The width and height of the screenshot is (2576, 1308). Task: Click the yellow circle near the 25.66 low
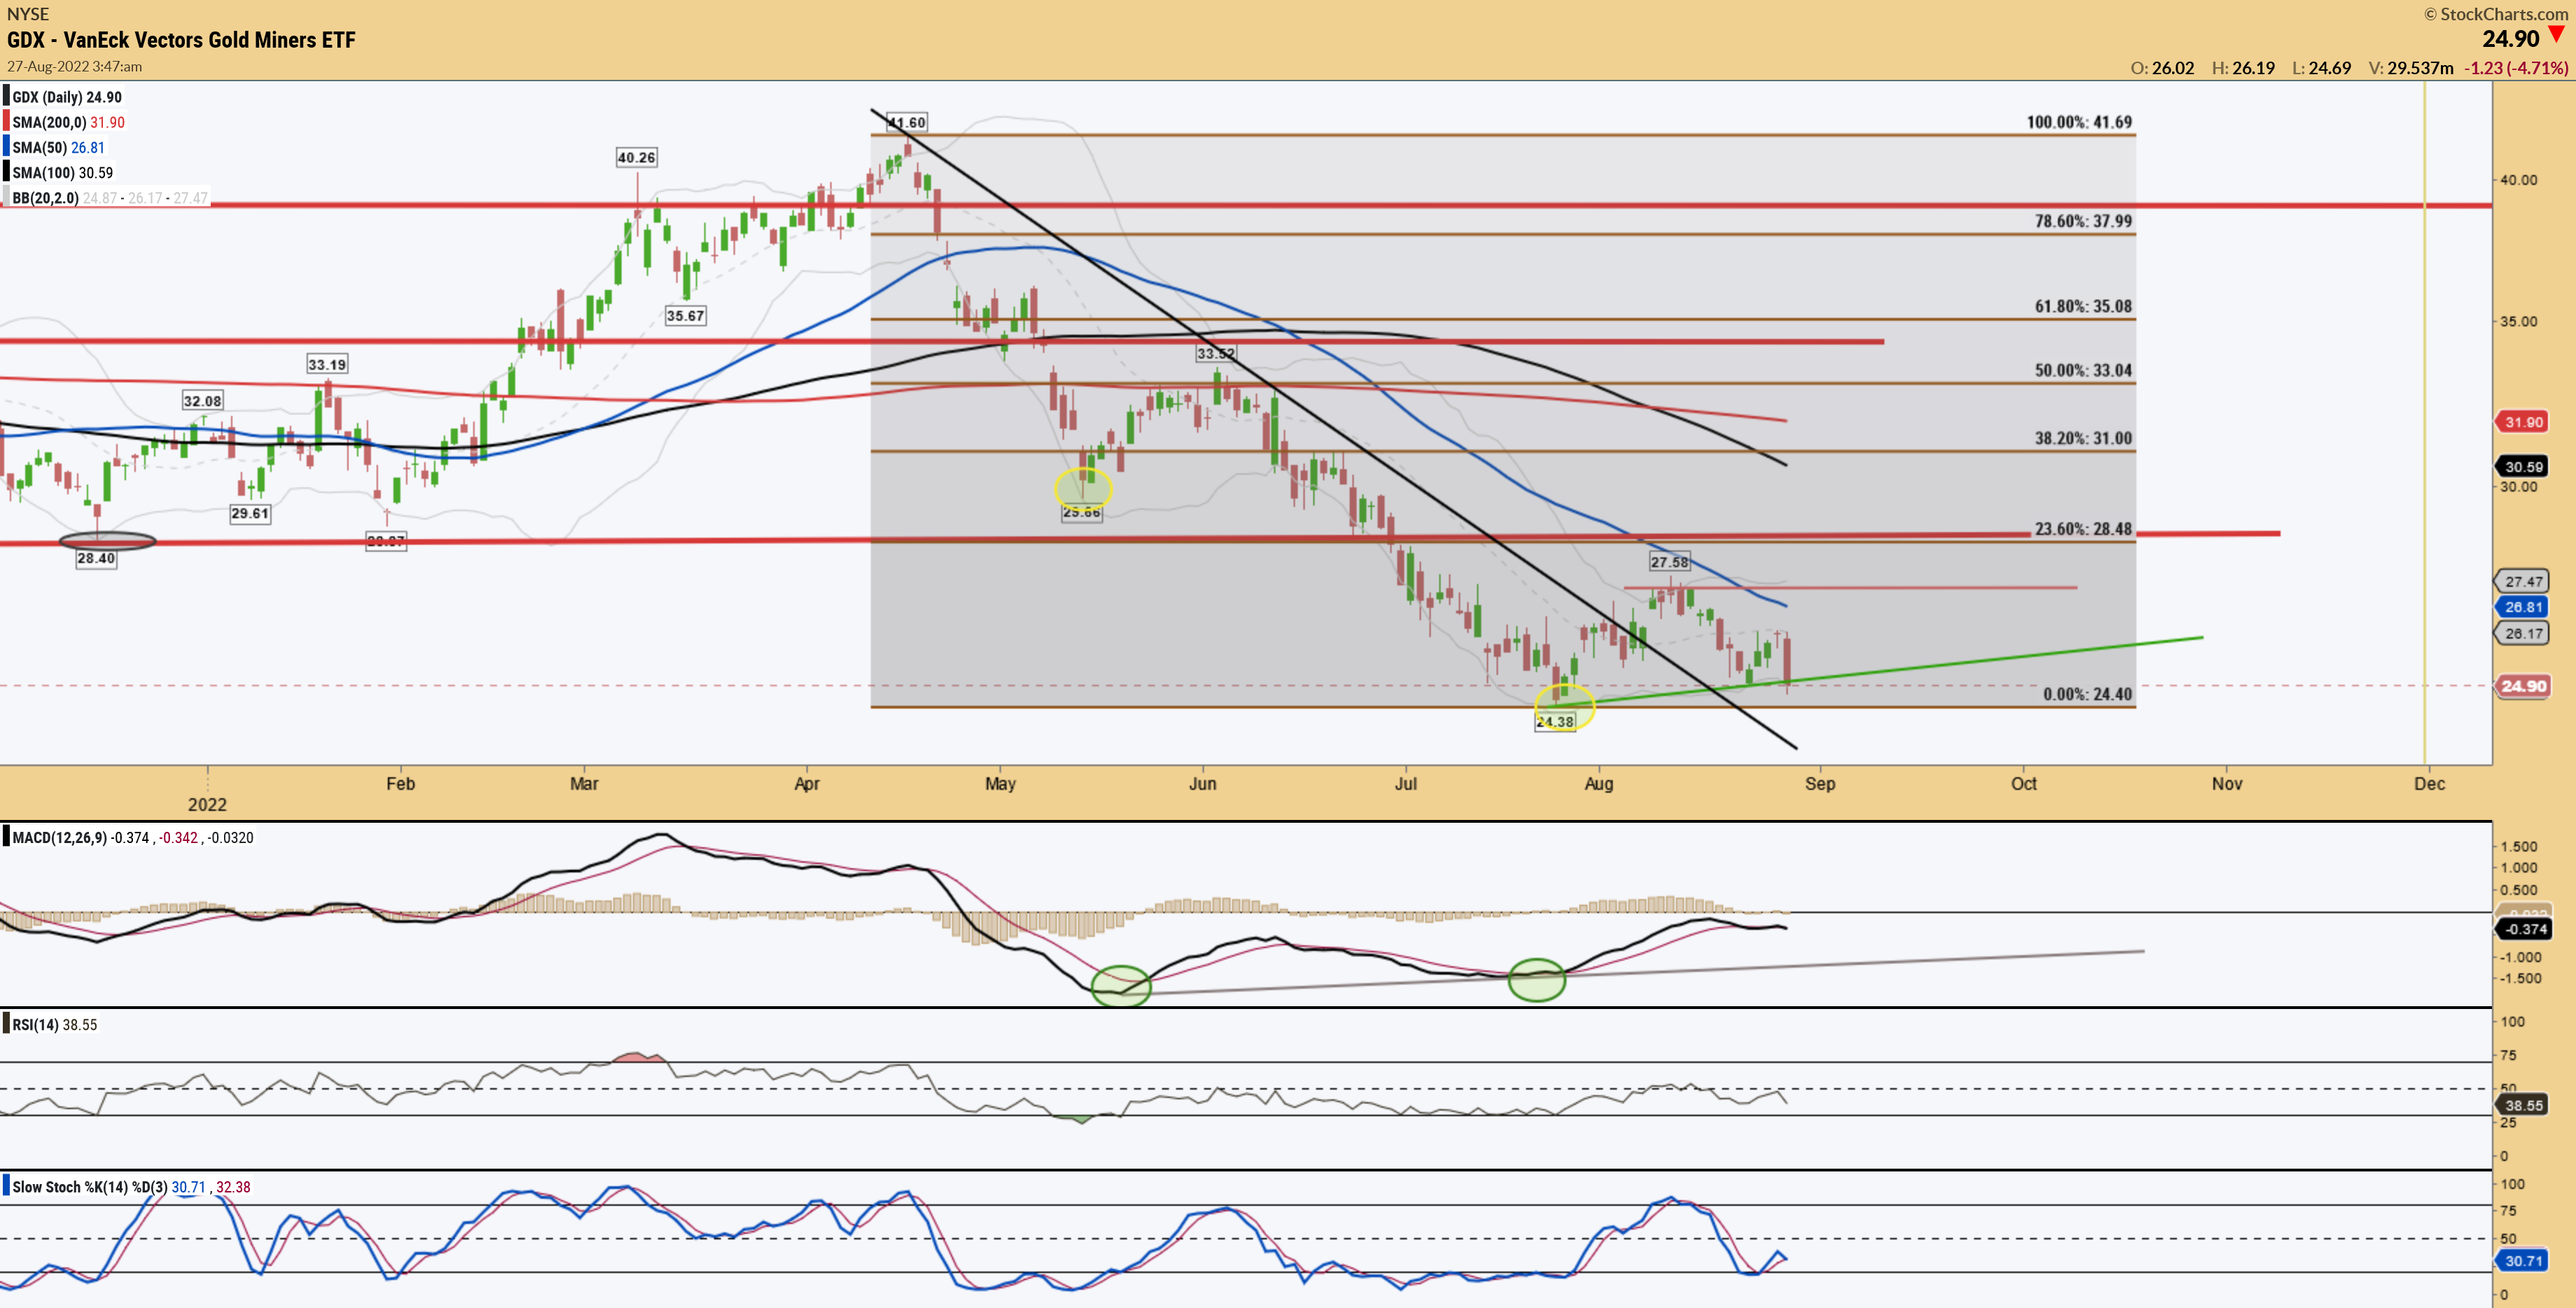click(x=1083, y=488)
